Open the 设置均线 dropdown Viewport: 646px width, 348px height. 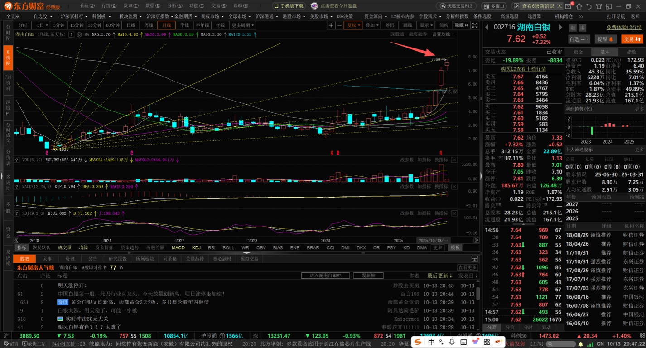click(443, 34)
